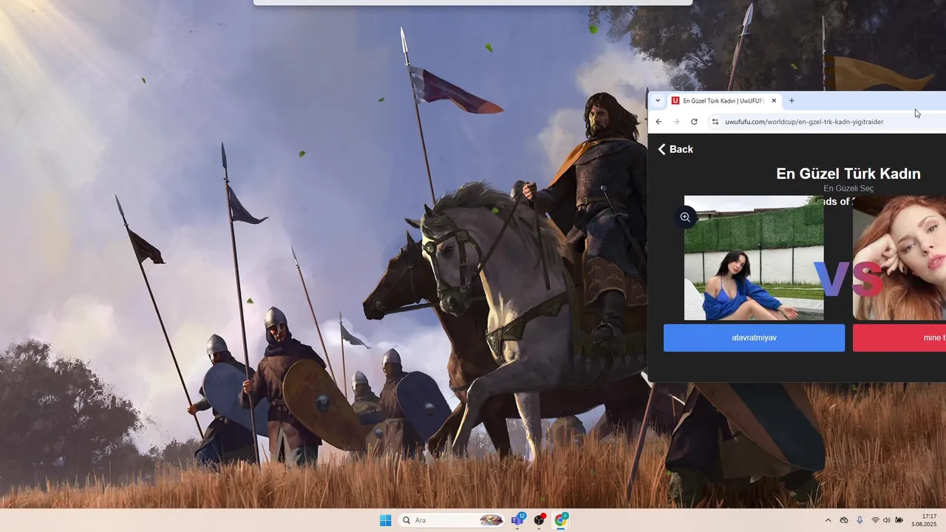Go back with Chrome's back arrow
The height and width of the screenshot is (532, 946).
(x=659, y=121)
